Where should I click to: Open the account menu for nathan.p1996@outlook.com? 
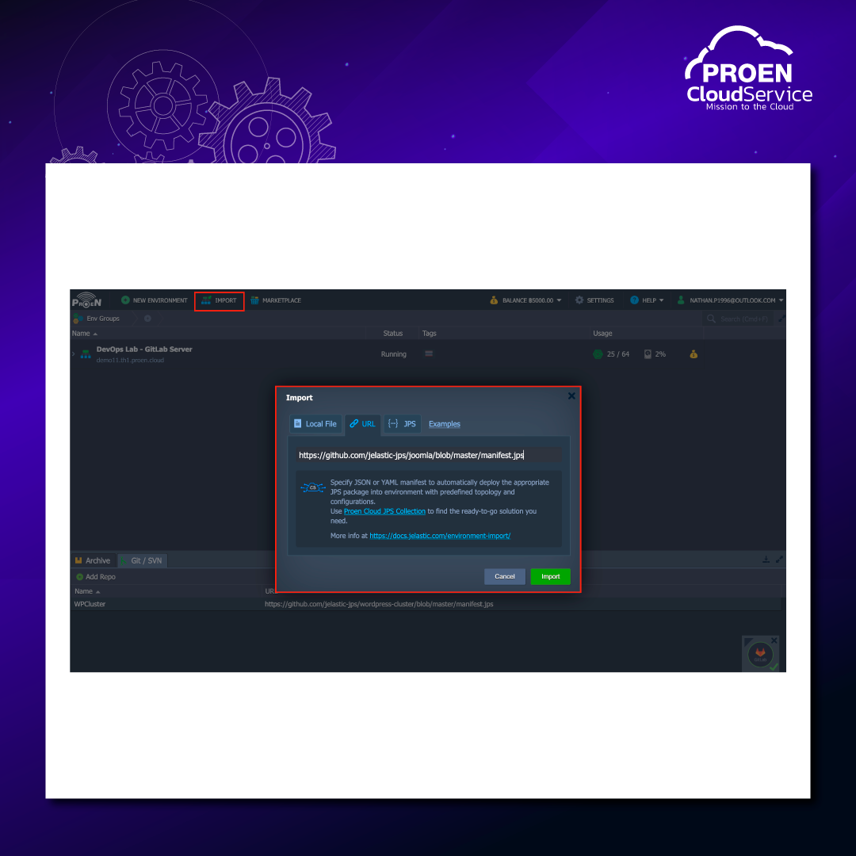pos(730,300)
